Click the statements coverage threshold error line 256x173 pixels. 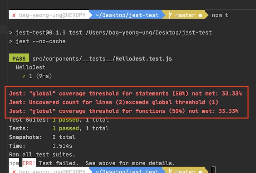click(125, 93)
